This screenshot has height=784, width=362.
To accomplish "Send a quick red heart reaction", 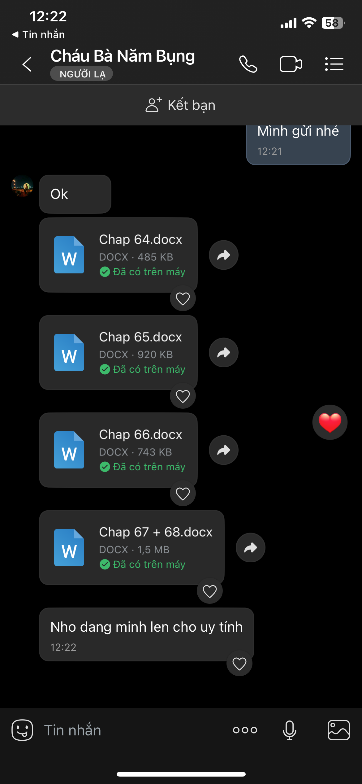I will click(330, 422).
